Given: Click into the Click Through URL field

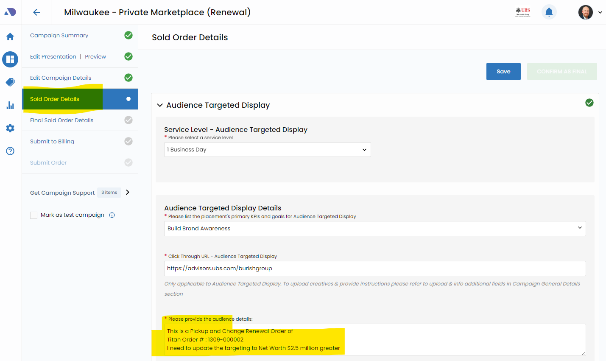Looking at the screenshot, I should [x=374, y=269].
